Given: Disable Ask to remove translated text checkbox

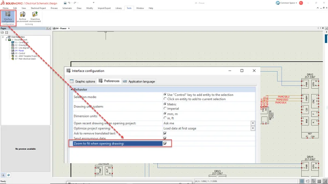Looking at the screenshot, I should pos(165,133).
